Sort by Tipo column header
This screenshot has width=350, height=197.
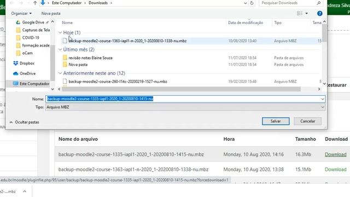pyautogui.click(x=278, y=22)
